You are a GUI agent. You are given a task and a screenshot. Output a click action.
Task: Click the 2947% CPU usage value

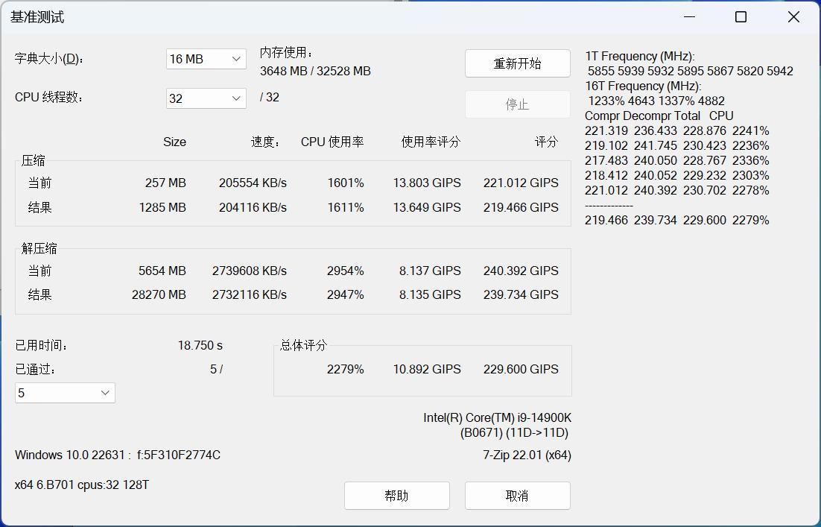point(346,294)
